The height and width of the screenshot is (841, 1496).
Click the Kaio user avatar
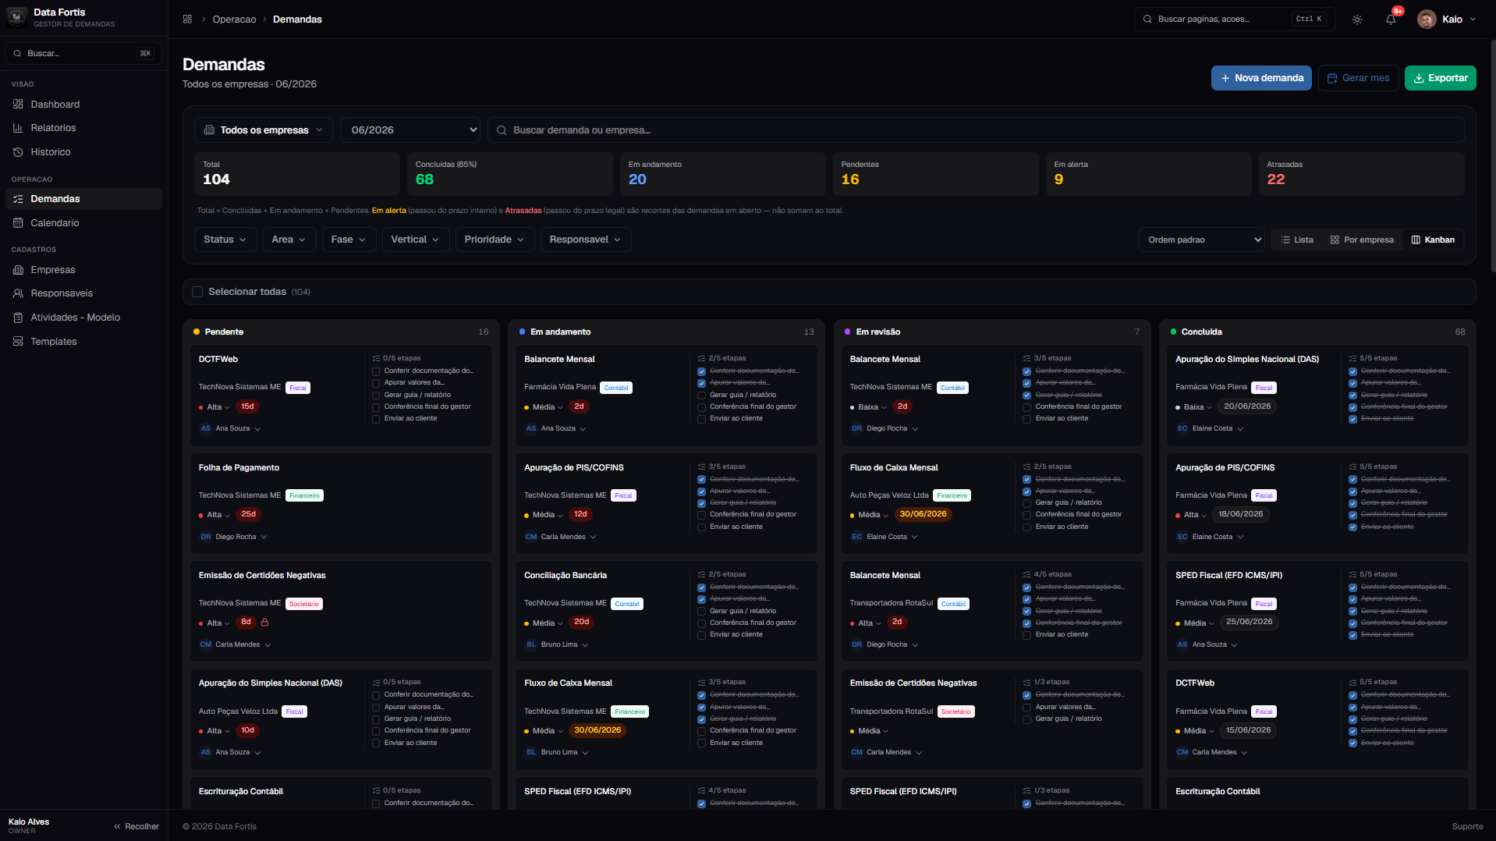pos(1427,20)
